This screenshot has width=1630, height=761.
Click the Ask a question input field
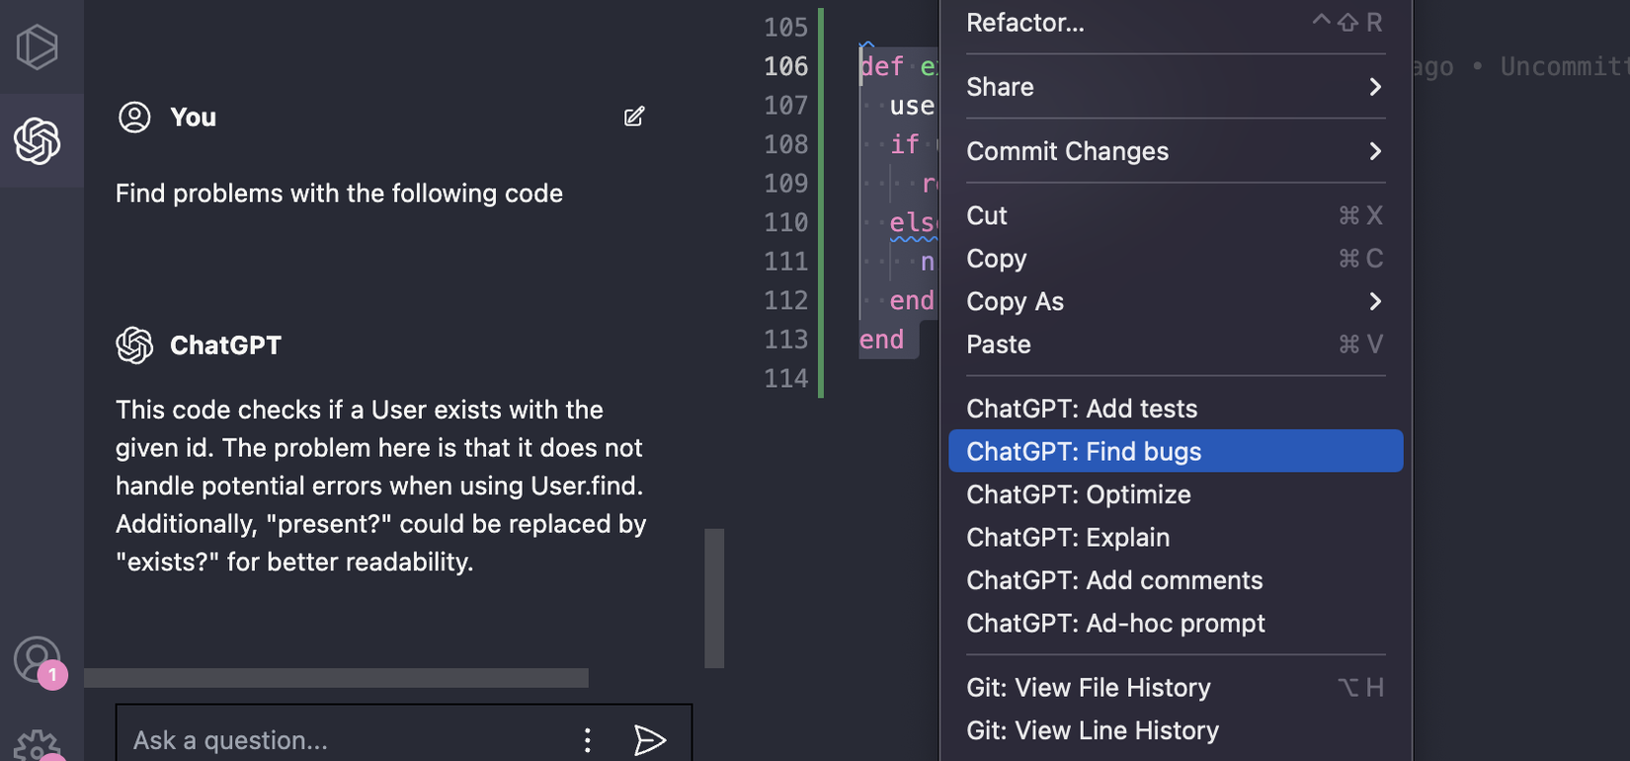point(346,740)
